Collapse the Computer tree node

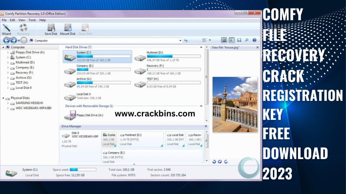3,47
